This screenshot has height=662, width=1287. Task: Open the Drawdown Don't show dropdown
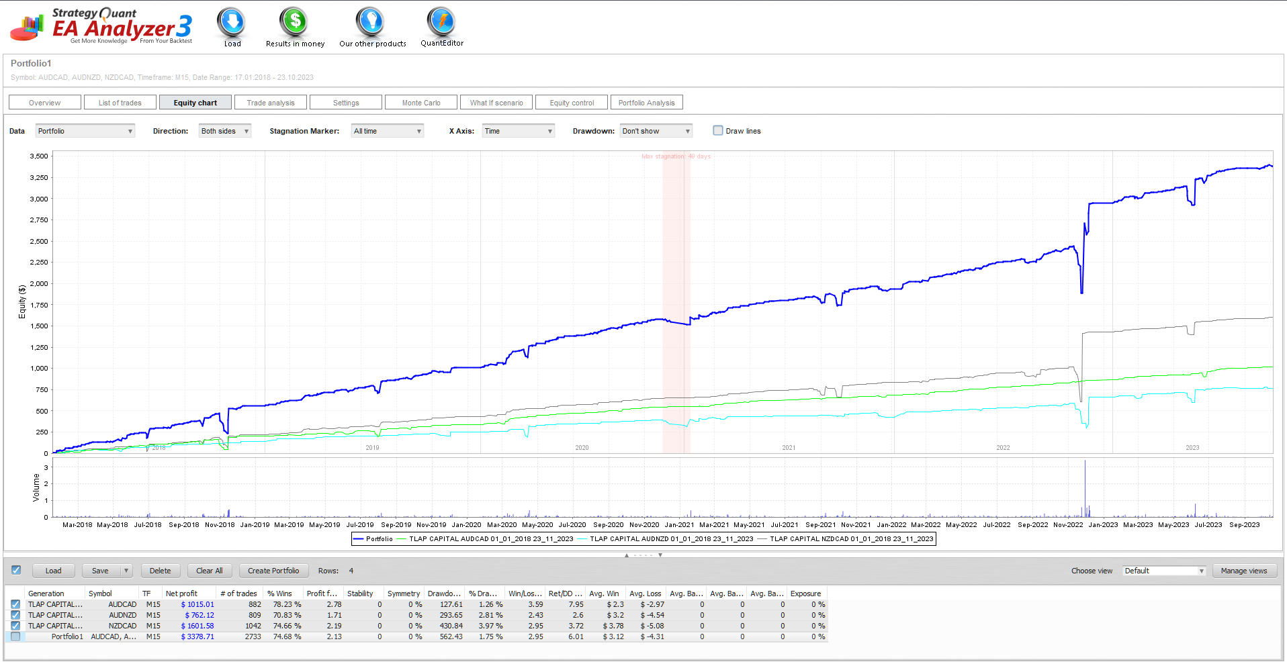pyautogui.click(x=656, y=131)
